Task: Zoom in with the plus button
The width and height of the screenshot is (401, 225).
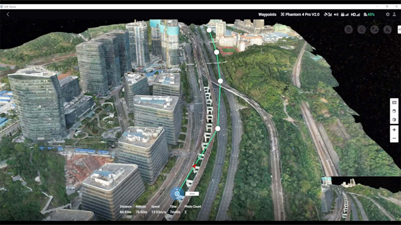Action: tap(394, 130)
